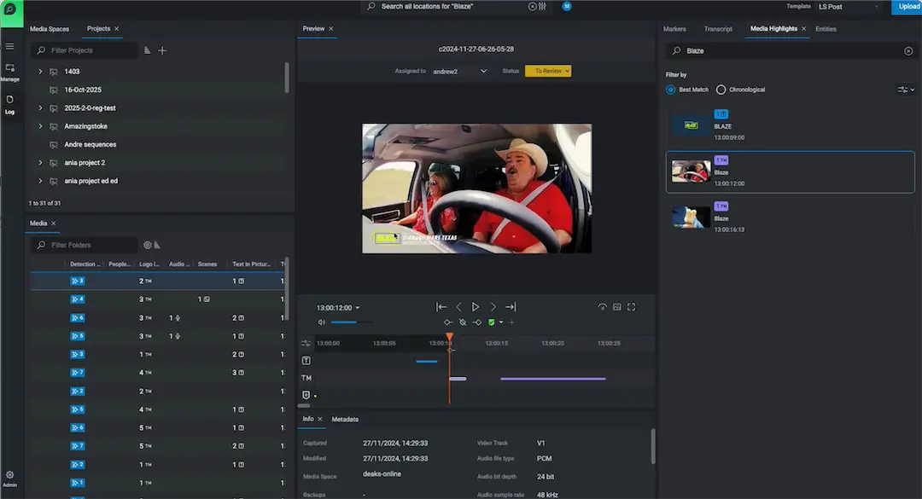Jump to clip end with go-to-end icon
922x499 pixels.
511,307
